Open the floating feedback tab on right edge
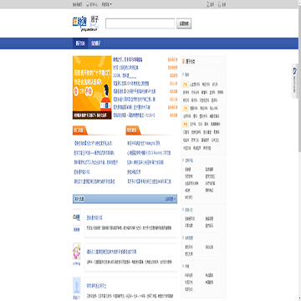 [295, 81]
